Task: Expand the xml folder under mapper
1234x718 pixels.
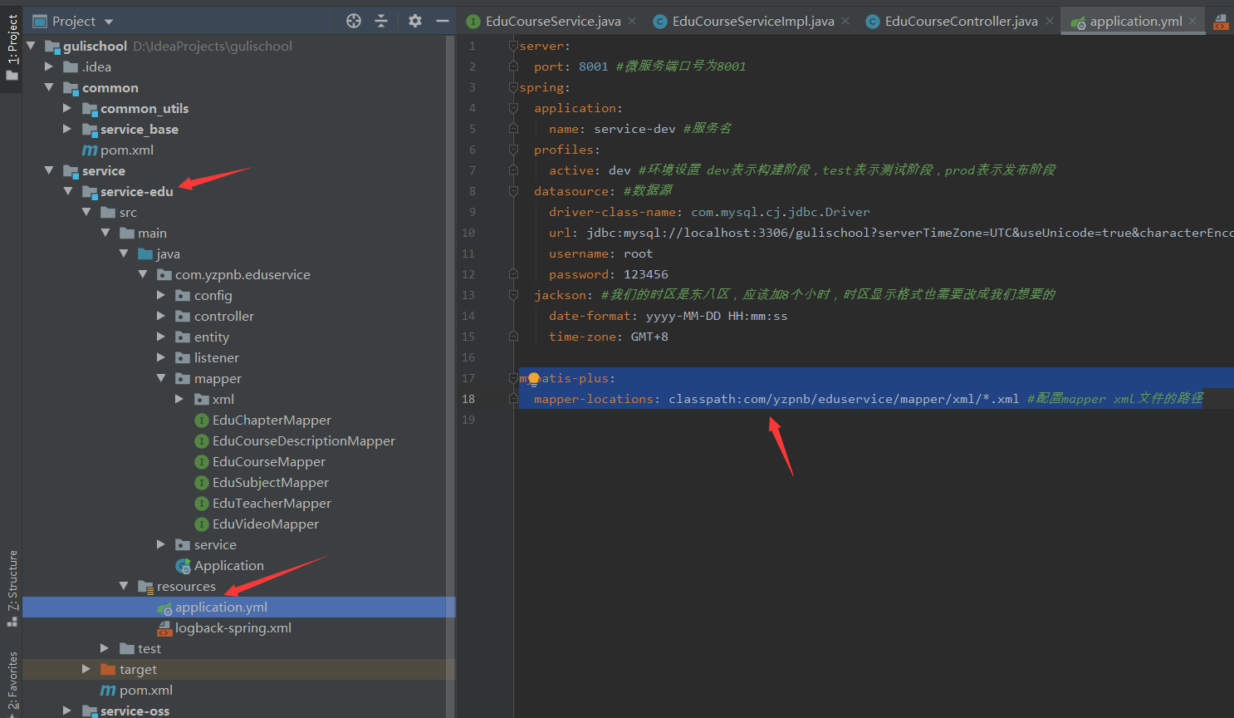Action: [x=179, y=399]
